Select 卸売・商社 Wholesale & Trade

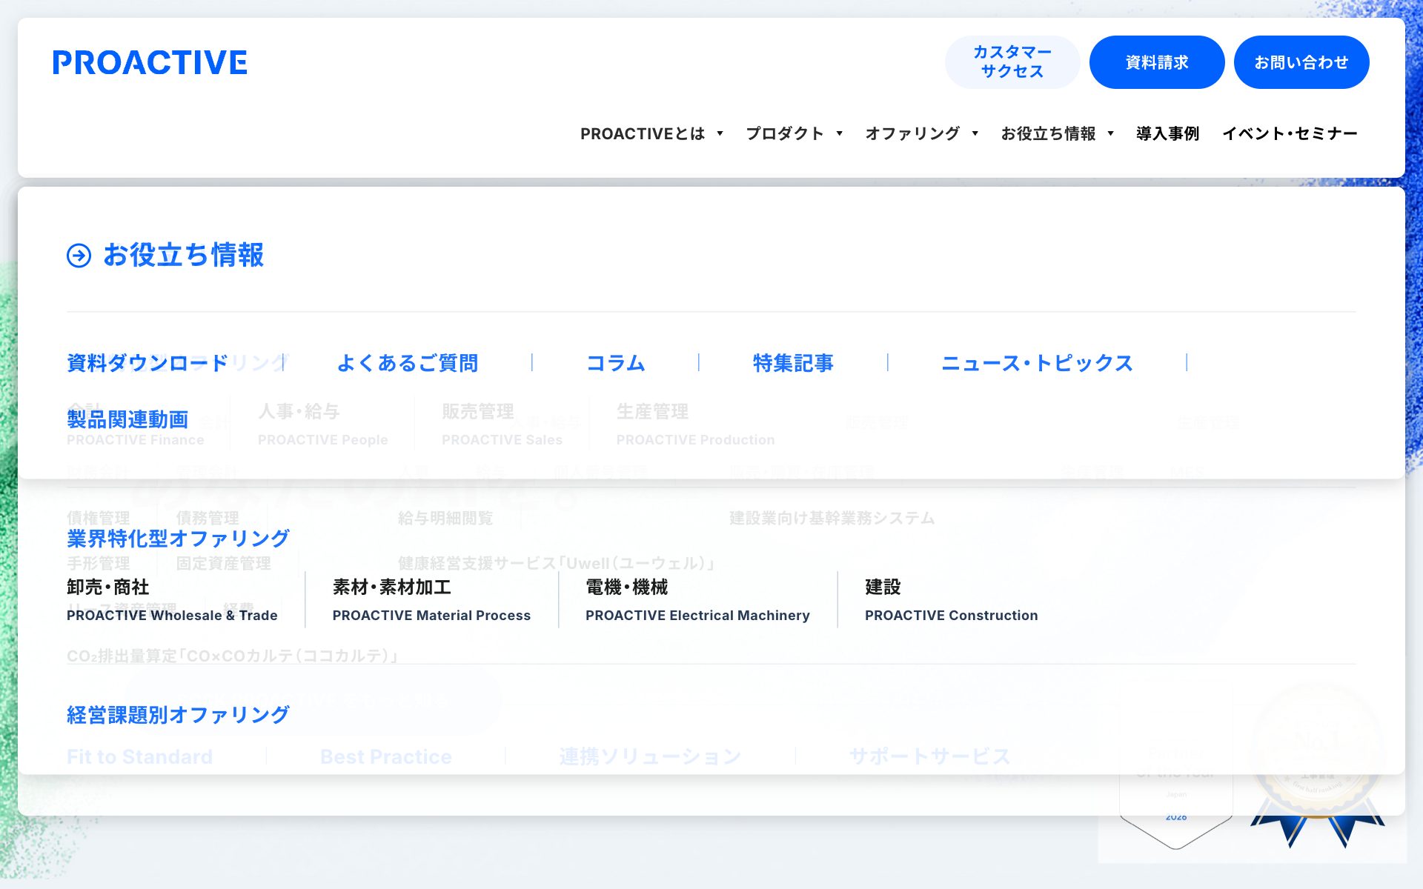coord(172,601)
